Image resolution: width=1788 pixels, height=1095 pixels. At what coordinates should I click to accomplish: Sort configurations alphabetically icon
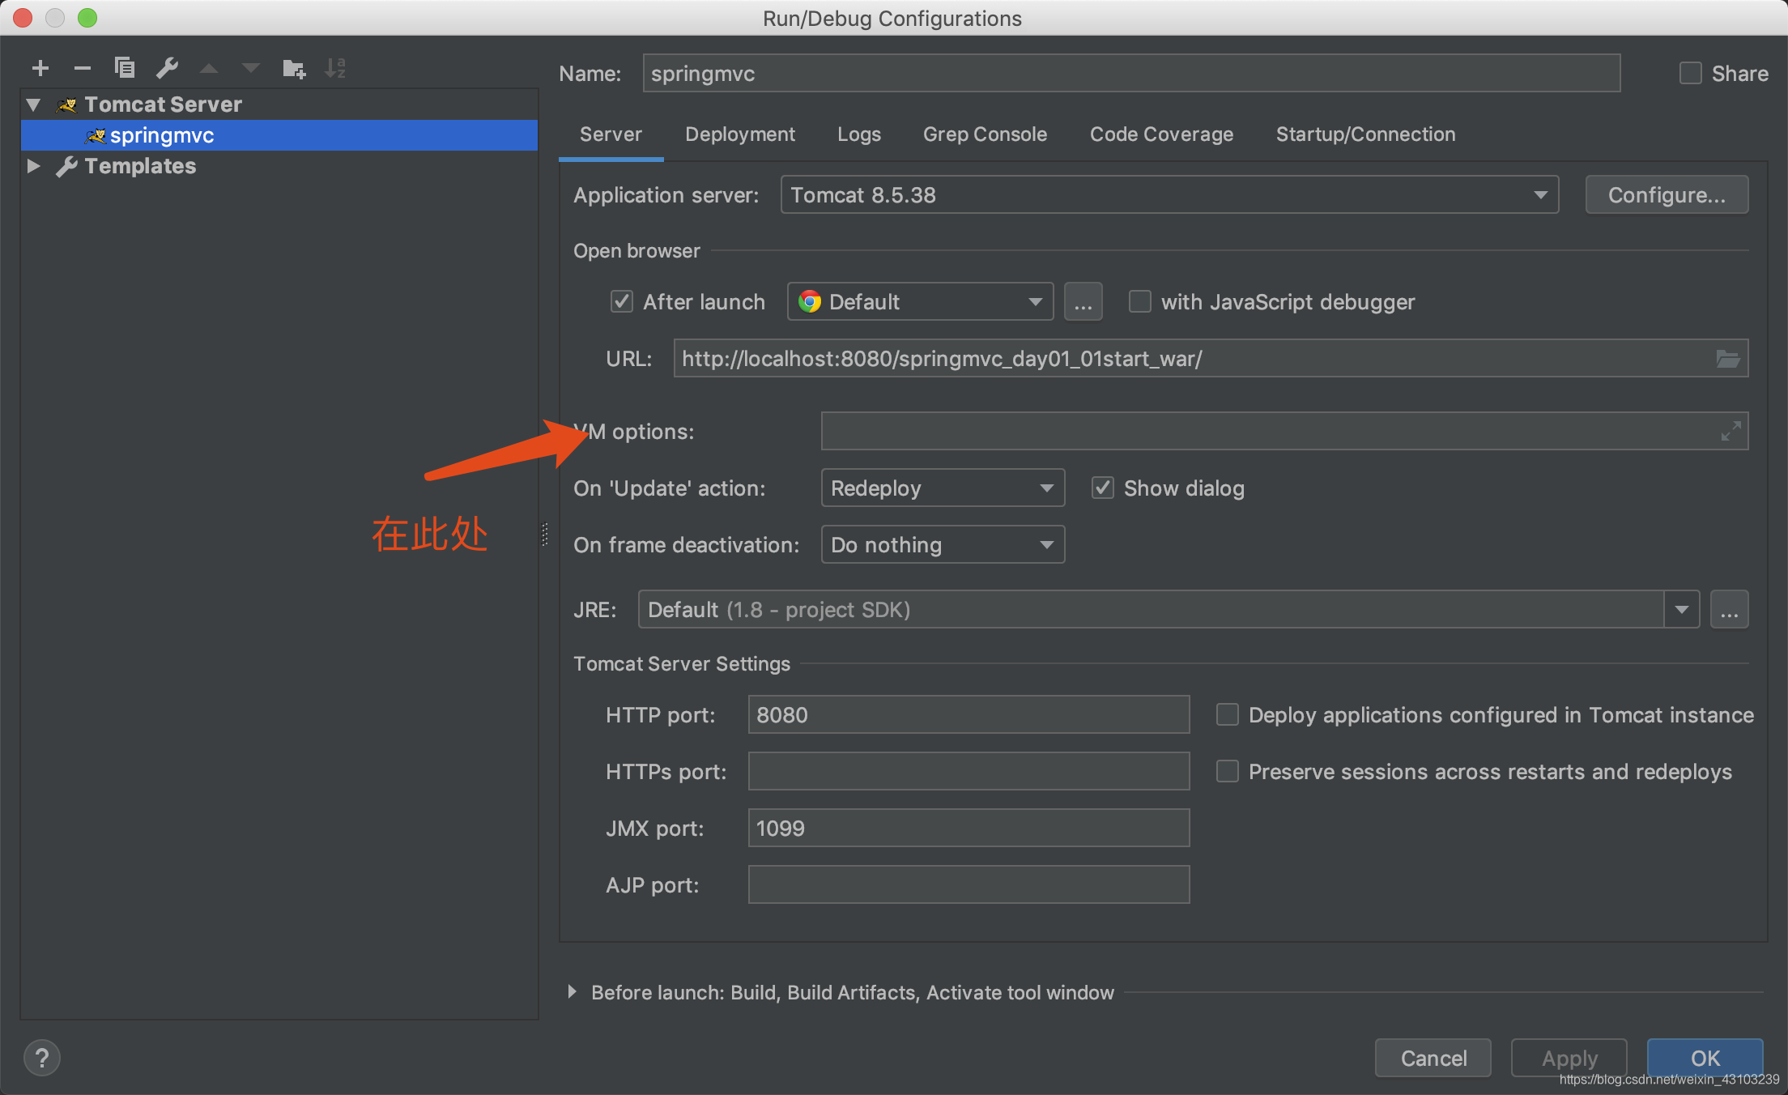tap(335, 68)
